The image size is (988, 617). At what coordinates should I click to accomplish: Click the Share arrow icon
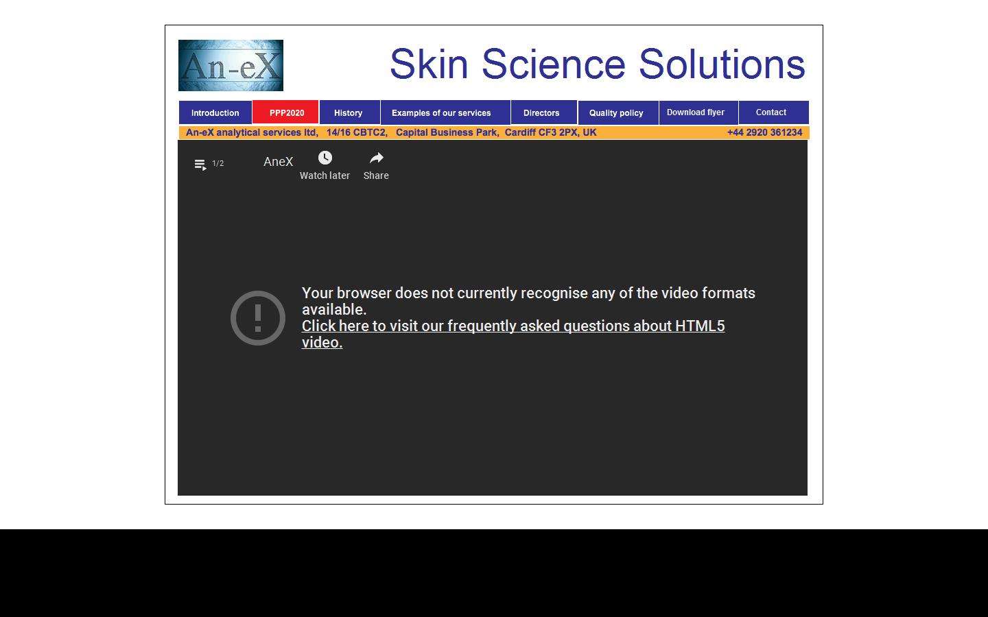376,158
